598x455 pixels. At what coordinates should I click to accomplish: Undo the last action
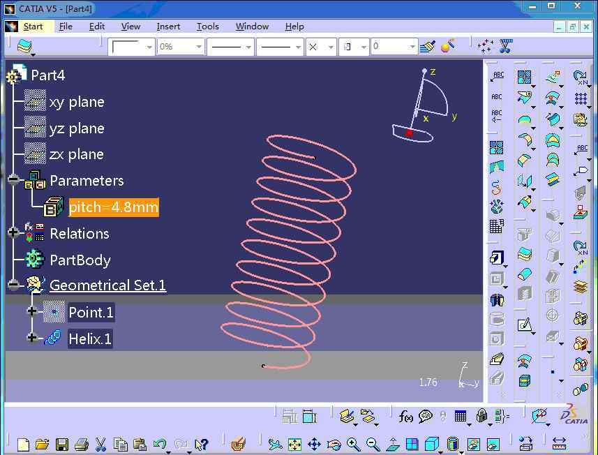coord(159,445)
